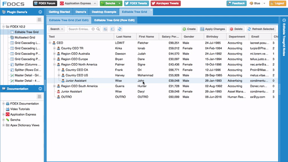The height and width of the screenshot is (162, 288).
Task: Click the Apply Changes button
Action: coord(213,29)
